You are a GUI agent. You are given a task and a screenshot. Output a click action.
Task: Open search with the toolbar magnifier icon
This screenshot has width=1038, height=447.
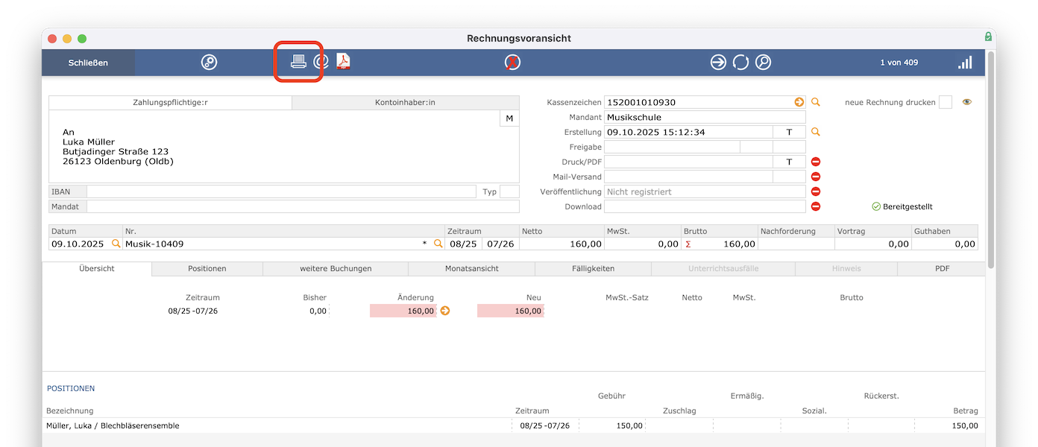click(x=763, y=63)
